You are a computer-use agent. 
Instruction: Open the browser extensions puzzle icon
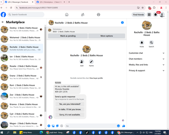pos(154,8)
